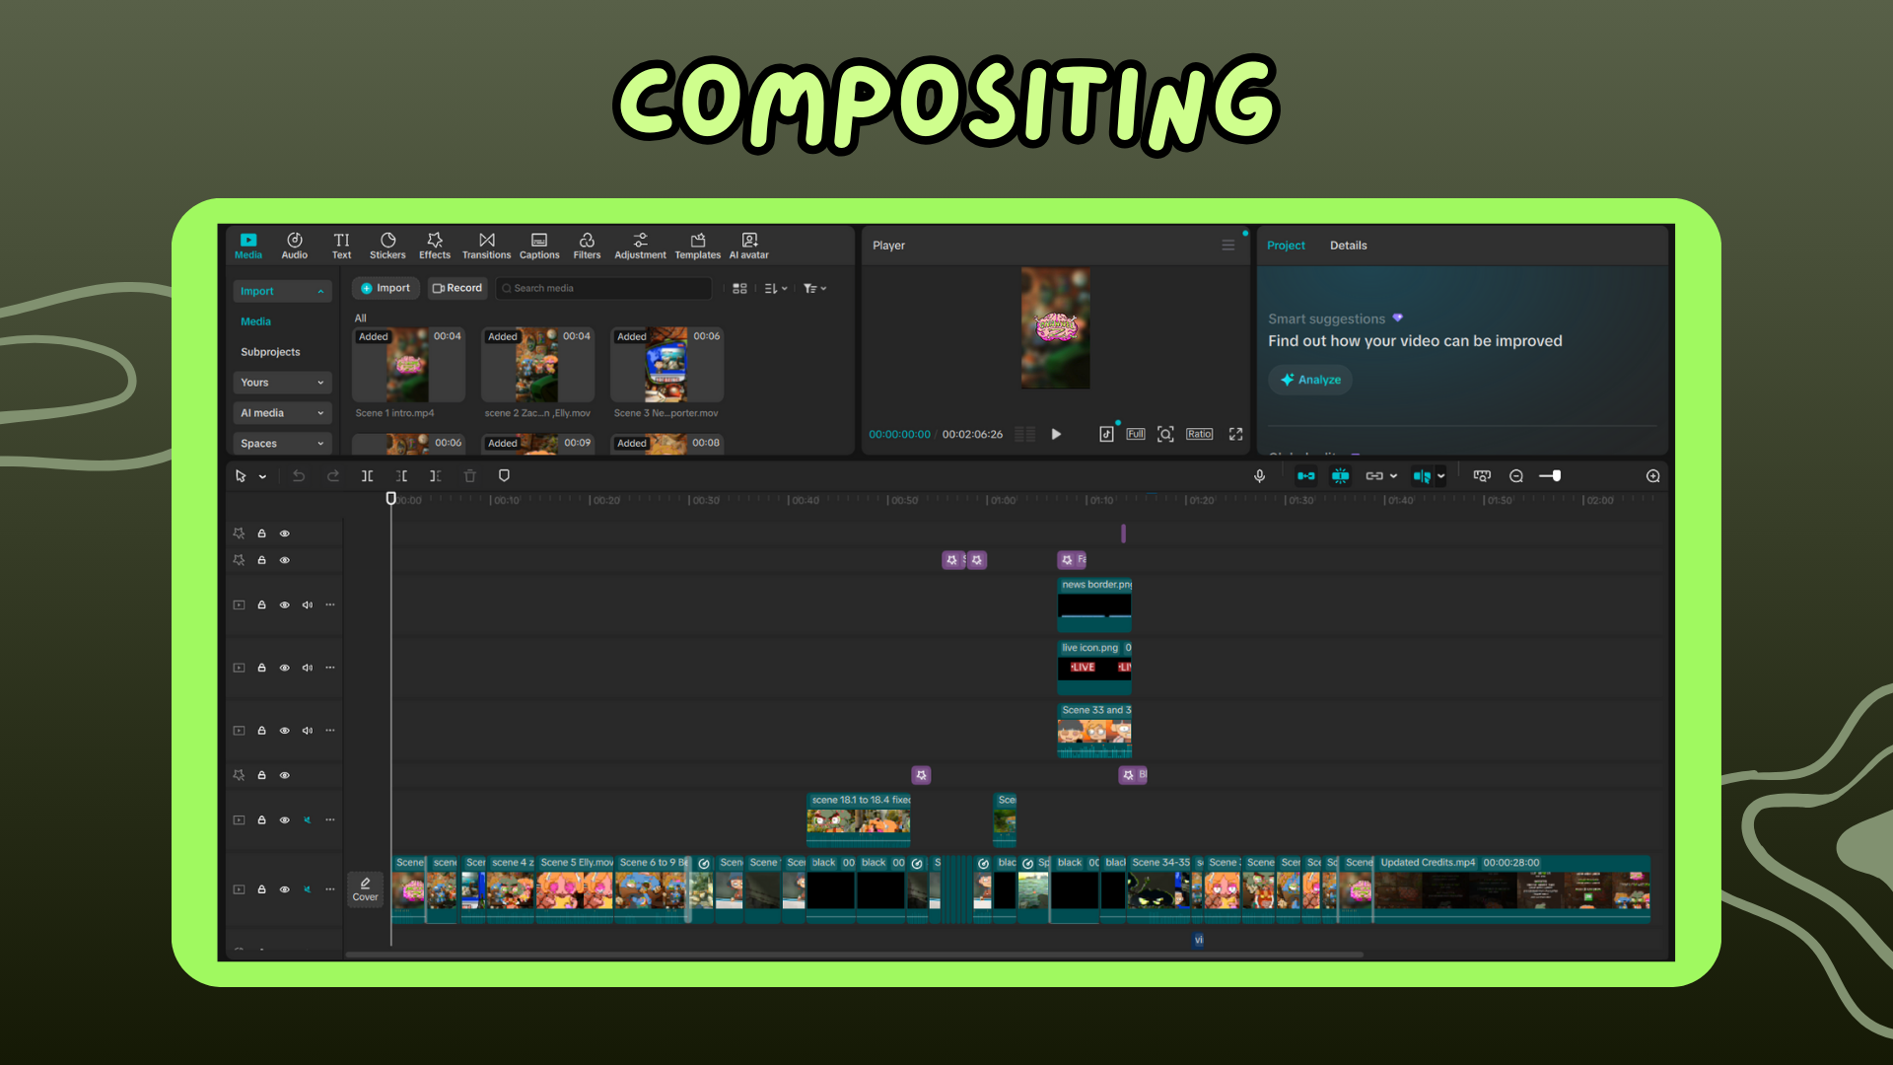Click the timeline playhead handle
The height and width of the screenshot is (1065, 1893).
point(391,499)
